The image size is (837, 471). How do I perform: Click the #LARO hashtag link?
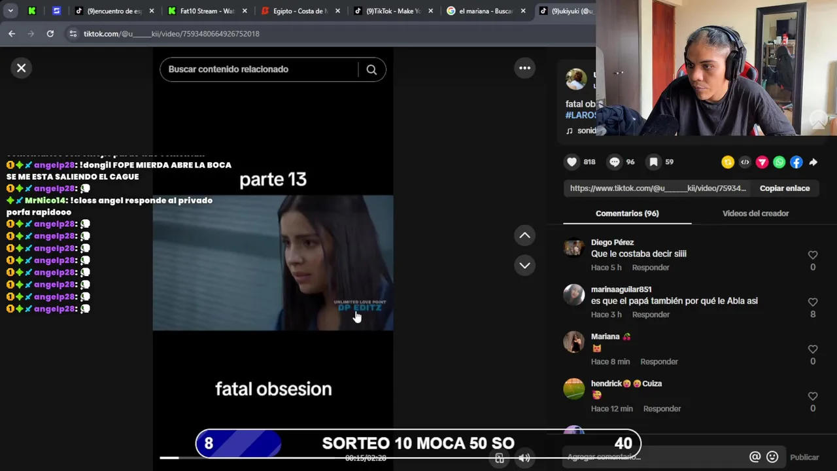click(581, 115)
